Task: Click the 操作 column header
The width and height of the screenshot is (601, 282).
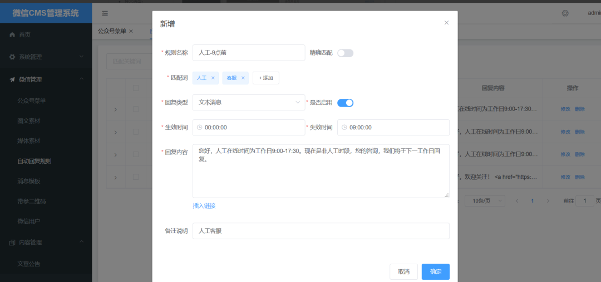Action: tap(573, 88)
